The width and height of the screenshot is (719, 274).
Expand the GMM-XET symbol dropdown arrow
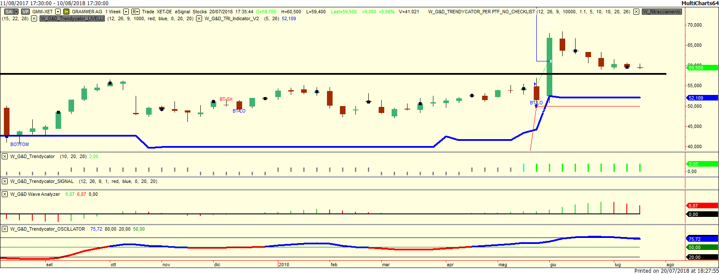[58, 12]
